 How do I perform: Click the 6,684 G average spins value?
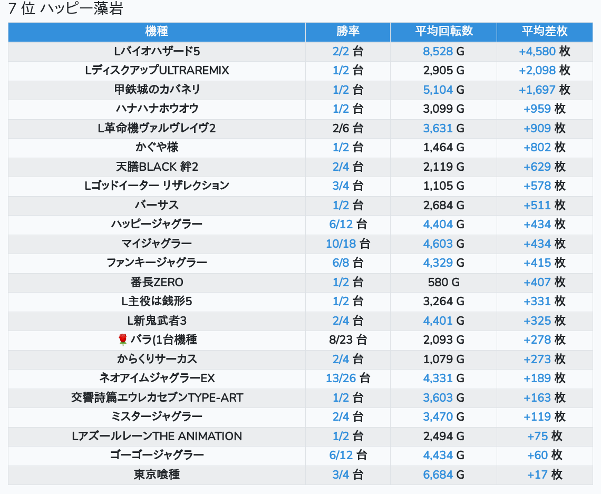pos(443,474)
